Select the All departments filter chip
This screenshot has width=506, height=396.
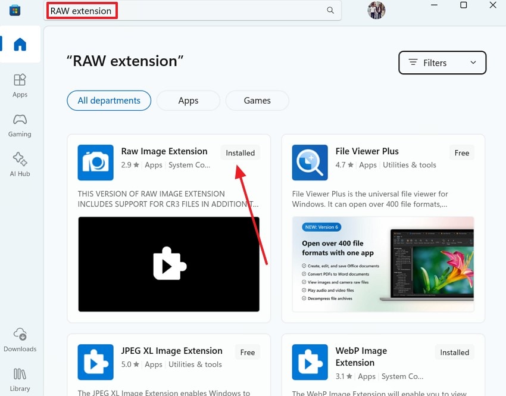click(x=109, y=101)
